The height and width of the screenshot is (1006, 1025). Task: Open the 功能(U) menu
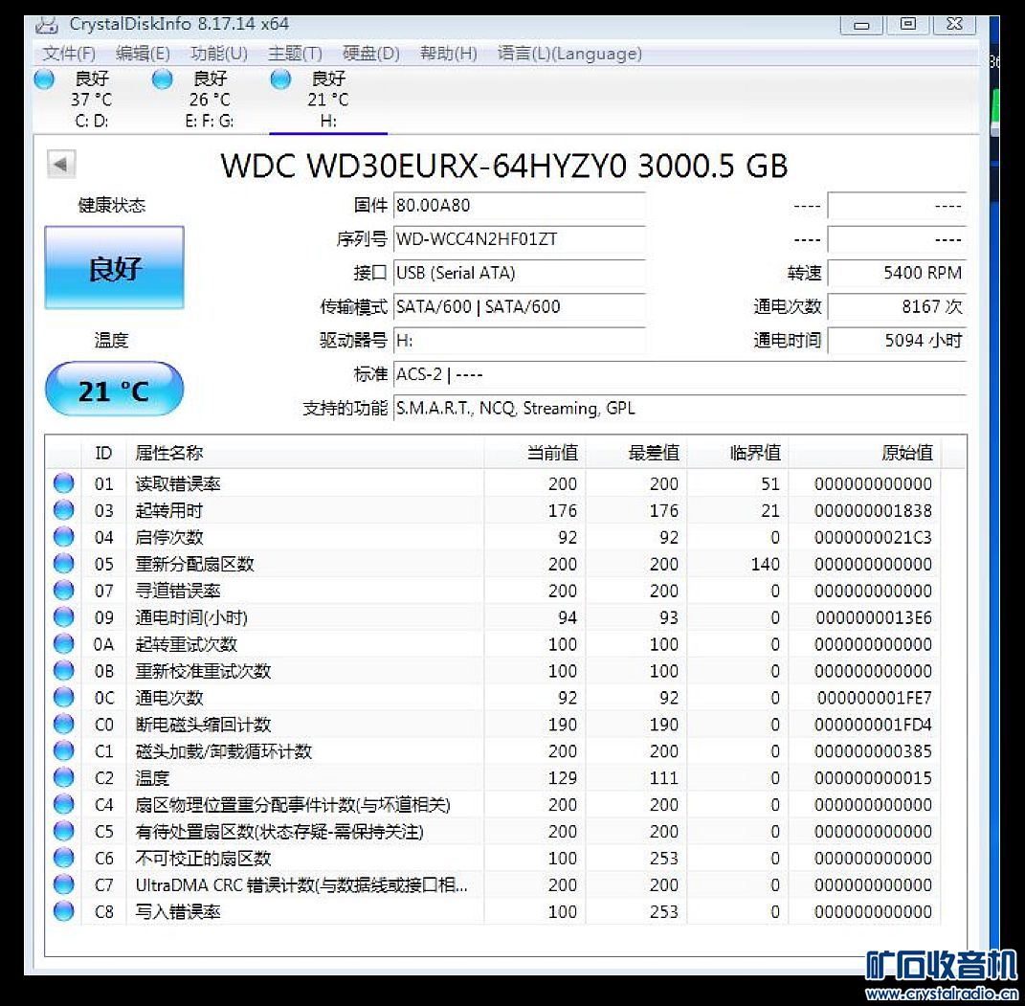219,54
